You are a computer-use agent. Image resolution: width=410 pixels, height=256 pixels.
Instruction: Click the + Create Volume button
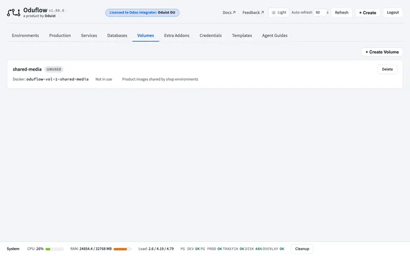tap(382, 52)
